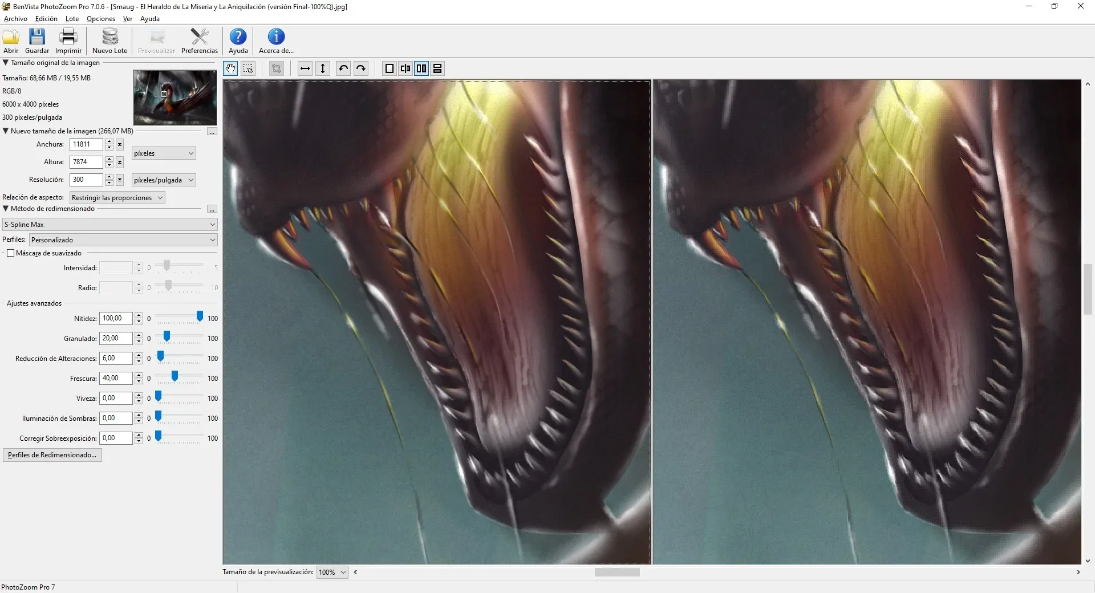Click the Altura value field
Image resolution: width=1095 pixels, height=593 pixels.
click(86, 163)
